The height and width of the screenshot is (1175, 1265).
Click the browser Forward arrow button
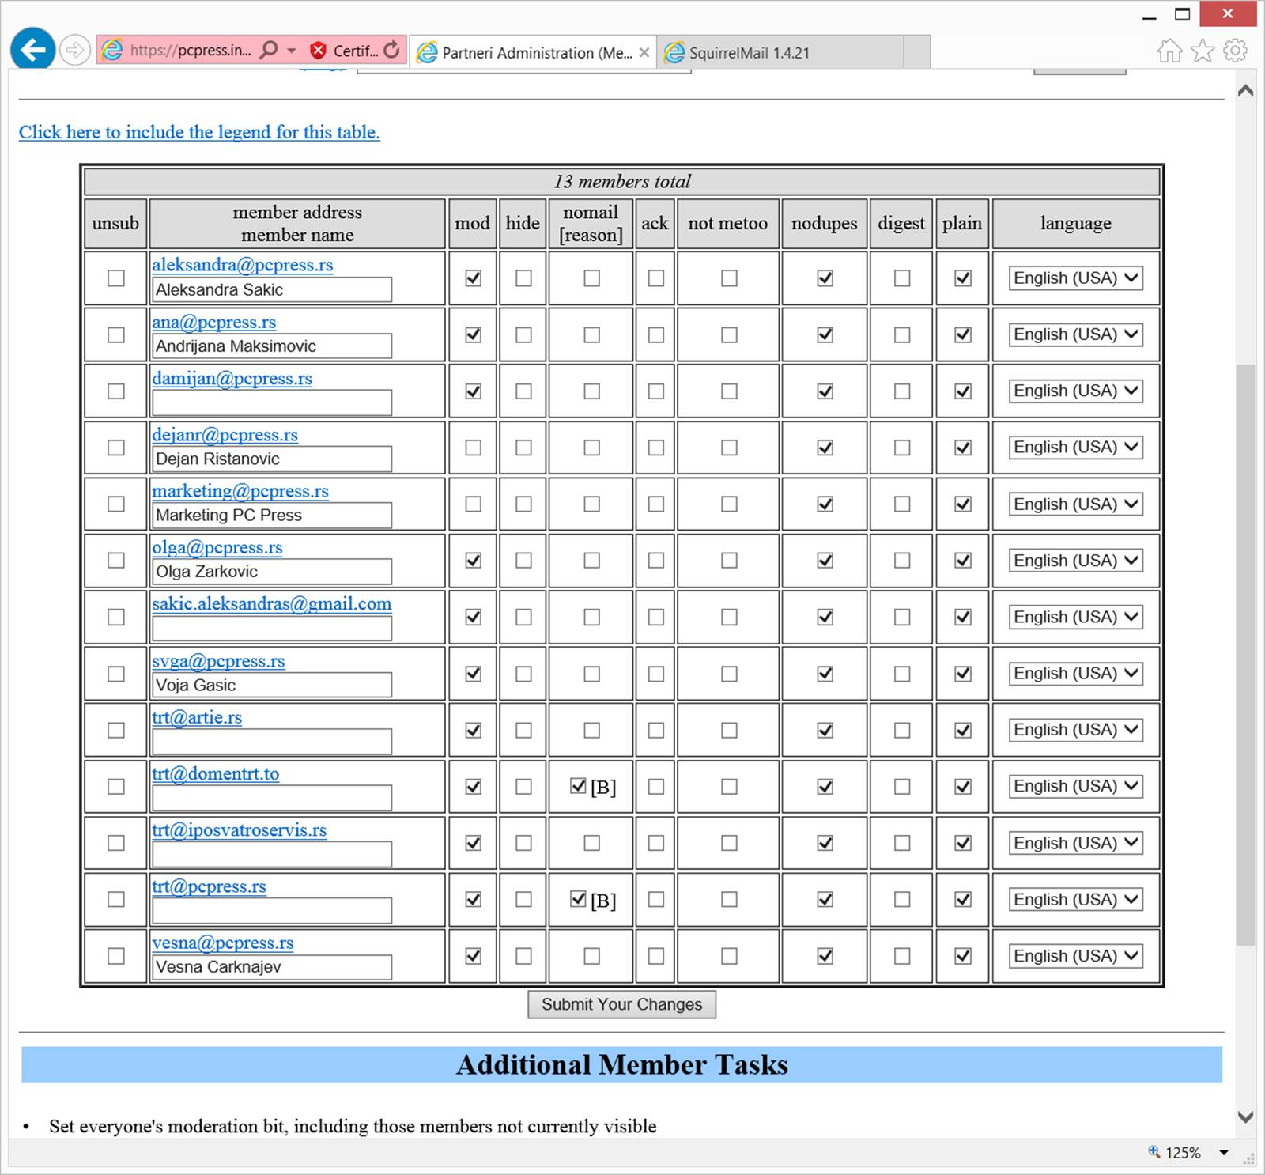click(x=74, y=51)
